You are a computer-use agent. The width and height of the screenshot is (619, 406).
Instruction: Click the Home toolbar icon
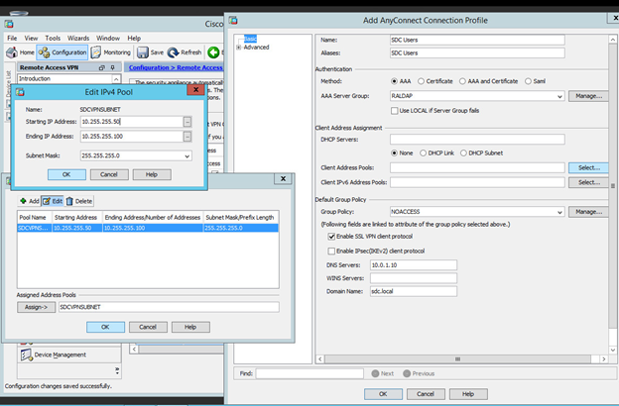coord(21,52)
